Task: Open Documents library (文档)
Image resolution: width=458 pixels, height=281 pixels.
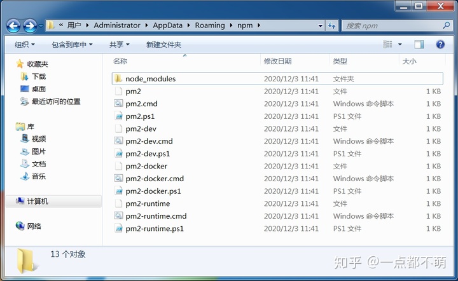Action: point(33,164)
